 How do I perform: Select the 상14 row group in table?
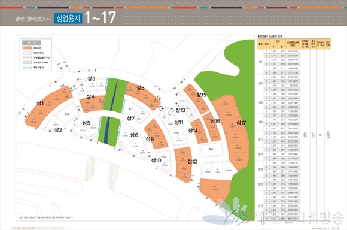(279, 154)
